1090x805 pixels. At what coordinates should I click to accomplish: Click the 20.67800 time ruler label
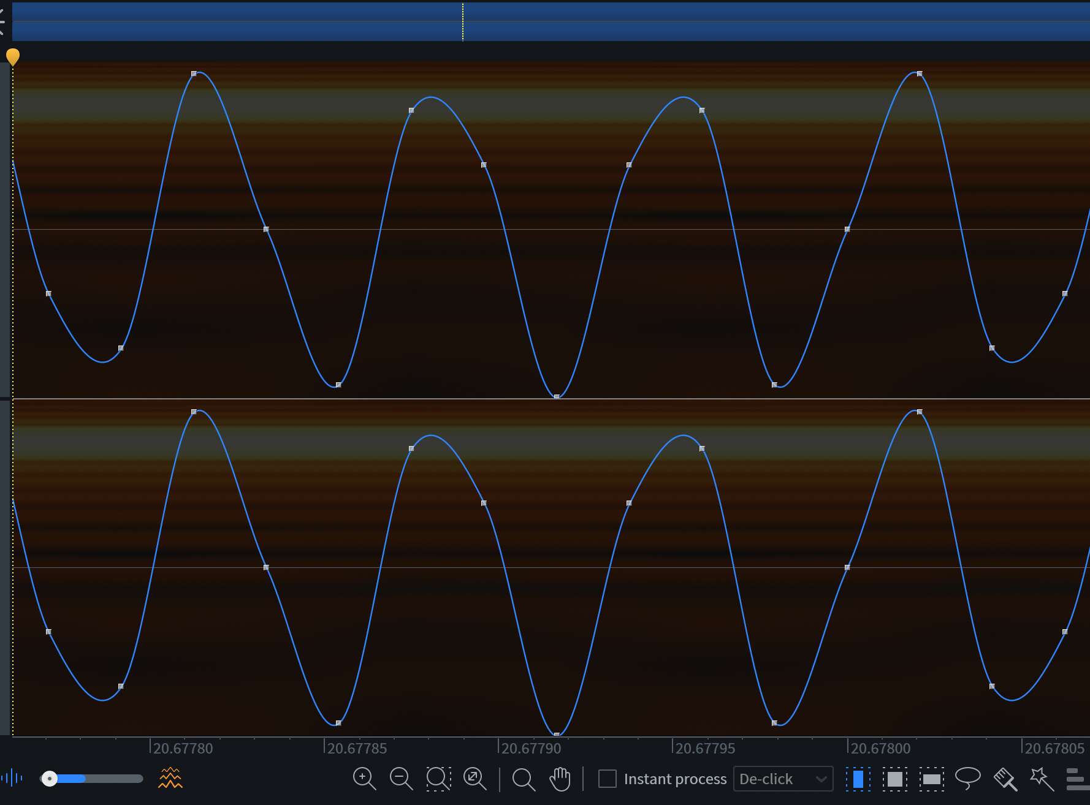[x=880, y=748]
